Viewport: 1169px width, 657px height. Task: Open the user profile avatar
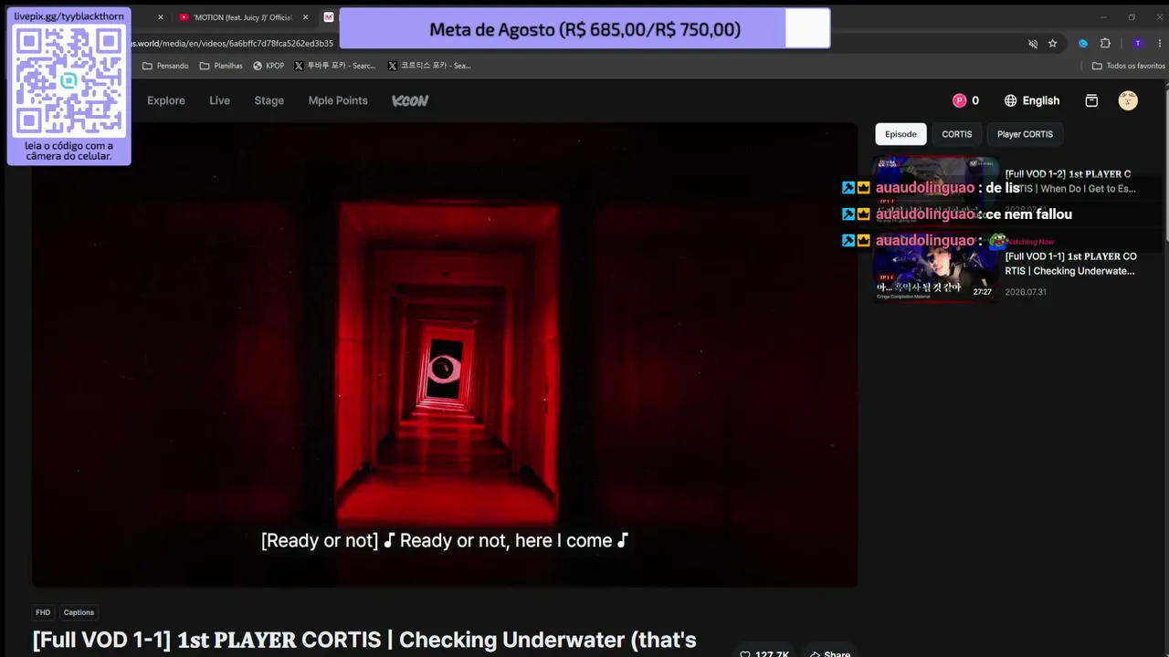pyautogui.click(x=1128, y=100)
